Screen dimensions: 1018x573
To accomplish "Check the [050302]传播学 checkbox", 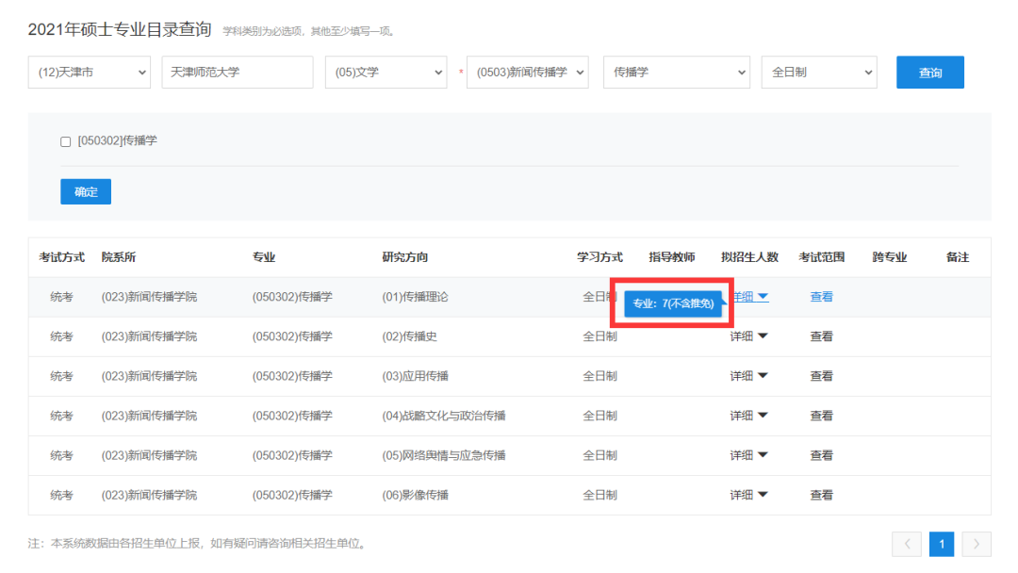I will coord(65,141).
